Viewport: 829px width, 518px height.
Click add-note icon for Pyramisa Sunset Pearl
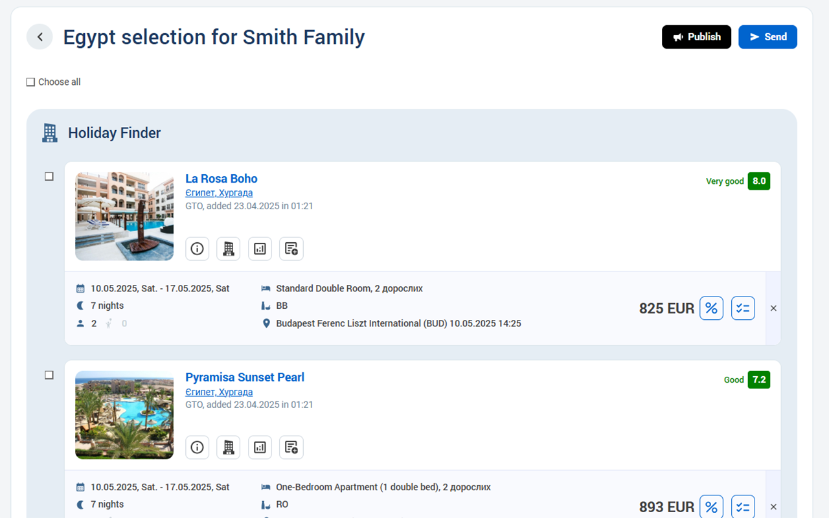click(x=291, y=447)
